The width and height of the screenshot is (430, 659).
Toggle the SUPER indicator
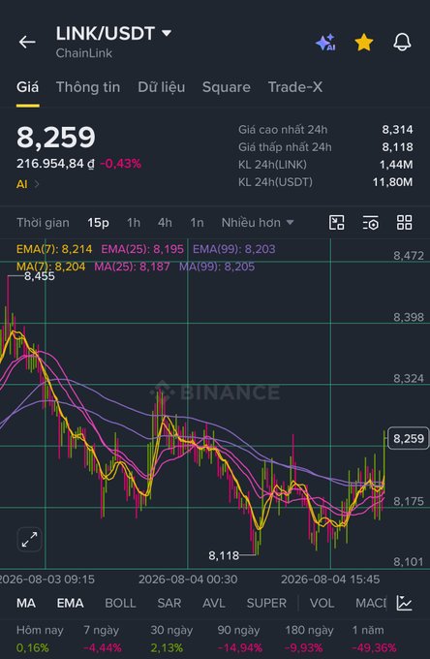click(266, 603)
